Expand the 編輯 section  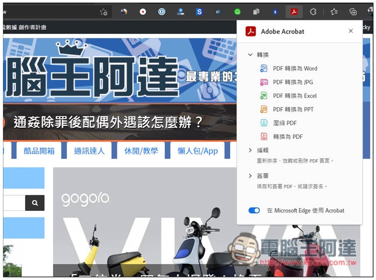click(250, 150)
